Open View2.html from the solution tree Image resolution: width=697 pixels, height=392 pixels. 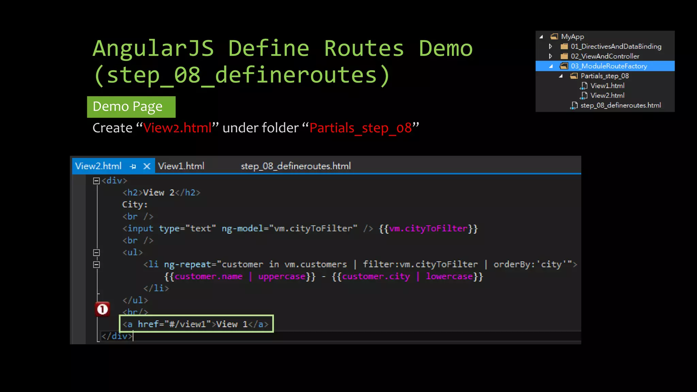[x=607, y=96]
